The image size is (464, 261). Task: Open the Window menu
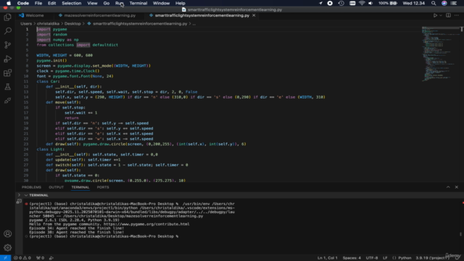coord(161,3)
